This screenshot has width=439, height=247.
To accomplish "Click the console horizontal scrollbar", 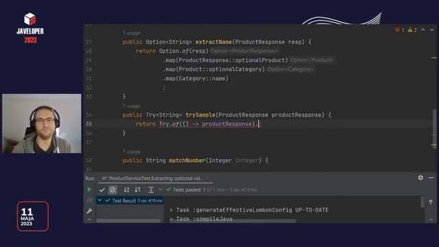I will tap(233, 221).
